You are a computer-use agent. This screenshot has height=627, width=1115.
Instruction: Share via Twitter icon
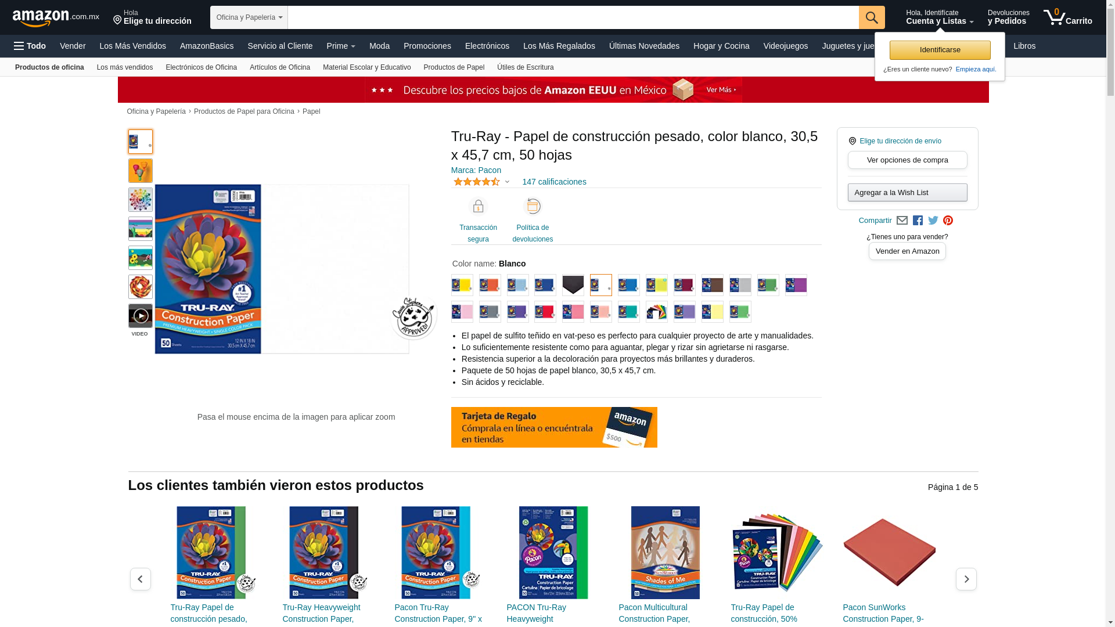pos(933,221)
